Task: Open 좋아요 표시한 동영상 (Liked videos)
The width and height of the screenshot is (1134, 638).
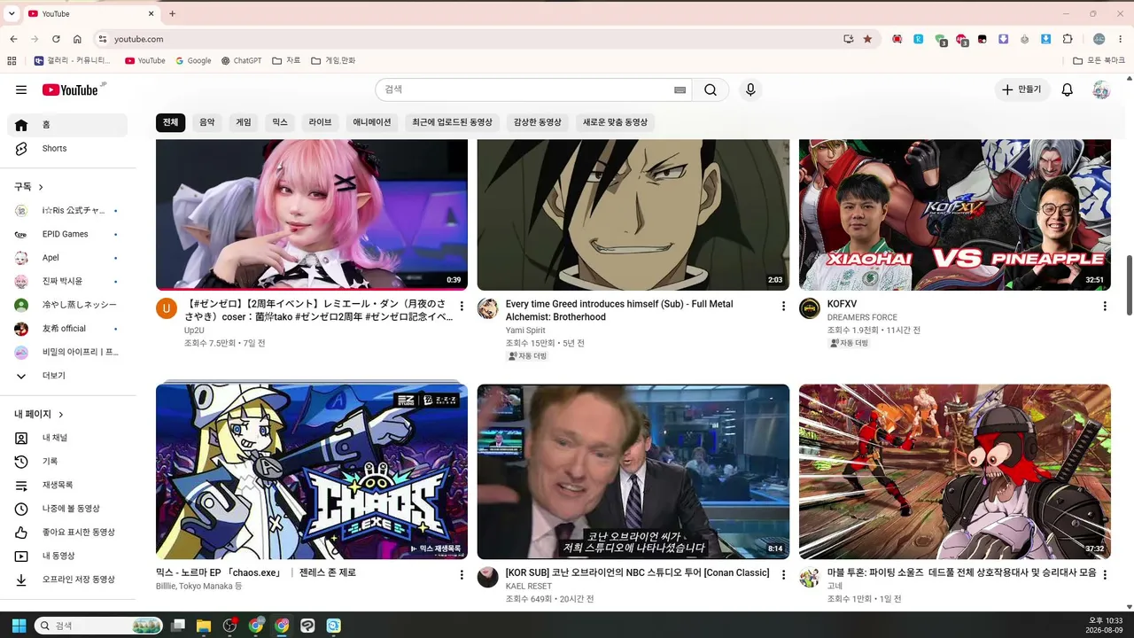Action: tap(67, 533)
